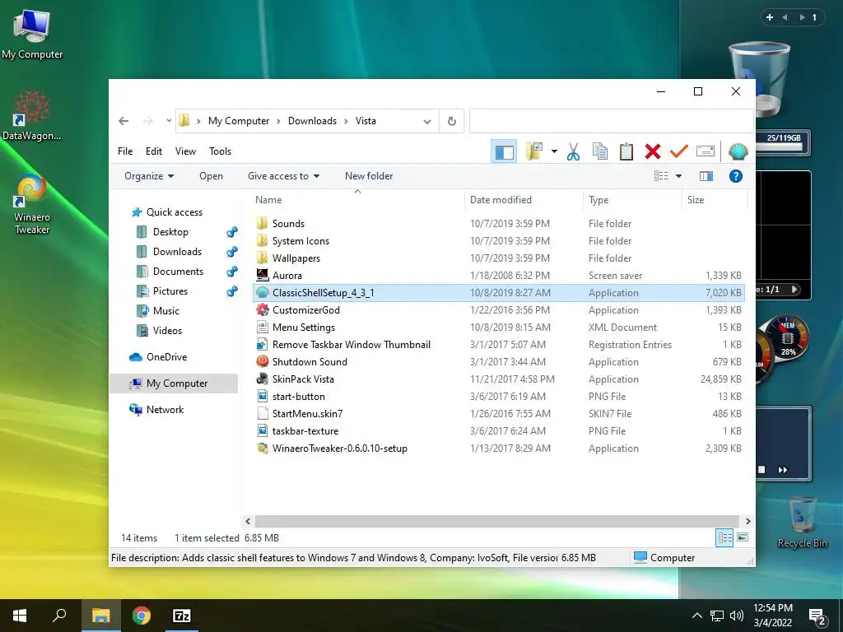843x632 pixels.
Task: Click the orange checkmark Properties icon
Action: click(679, 151)
